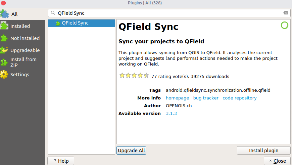The height and width of the screenshot is (165, 292).
Task: Click the green Installed puzzle icon
Action: click(4, 26)
